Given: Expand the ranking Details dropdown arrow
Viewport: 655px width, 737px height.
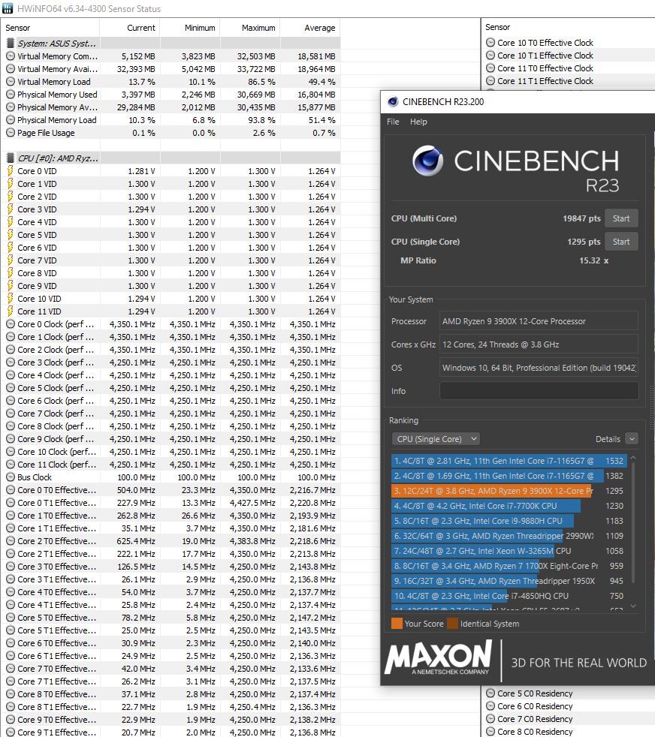Looking at the screenshot, I should coord(632,439).
